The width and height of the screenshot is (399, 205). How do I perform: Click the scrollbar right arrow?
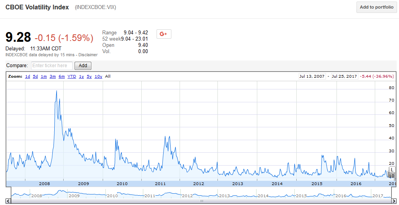tap(394, 201)
